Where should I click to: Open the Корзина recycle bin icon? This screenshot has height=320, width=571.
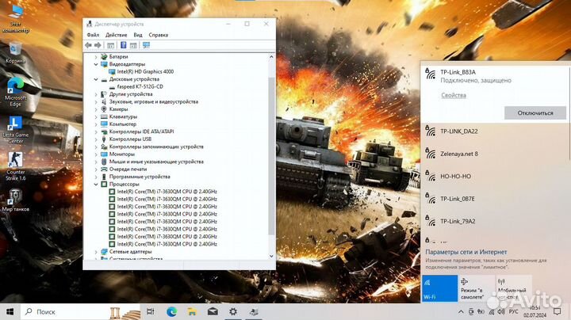[x=15, y=53]
